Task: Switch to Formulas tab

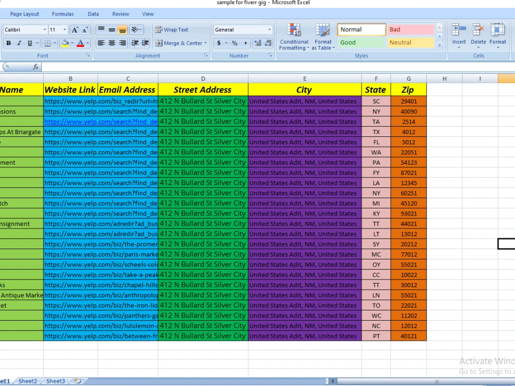Action: coord(63,14)
